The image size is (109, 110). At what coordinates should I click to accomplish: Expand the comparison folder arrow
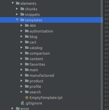click(22, 53)
